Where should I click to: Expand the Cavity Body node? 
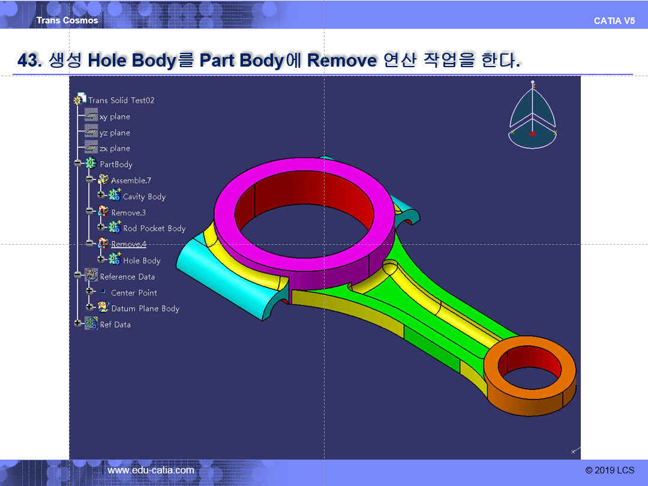coord(101,196)
